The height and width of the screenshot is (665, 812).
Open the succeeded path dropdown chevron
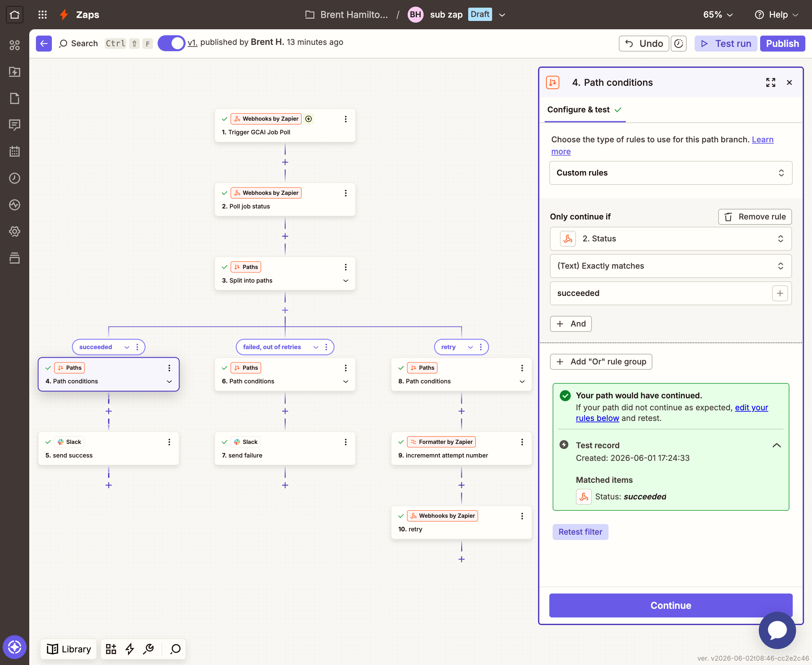point(127,347)
